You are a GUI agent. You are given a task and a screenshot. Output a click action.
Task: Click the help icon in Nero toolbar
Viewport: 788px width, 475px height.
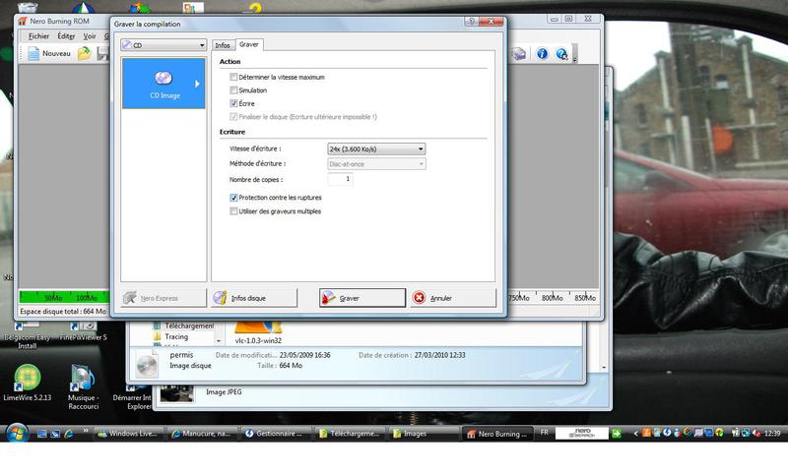tap(560, 54)
